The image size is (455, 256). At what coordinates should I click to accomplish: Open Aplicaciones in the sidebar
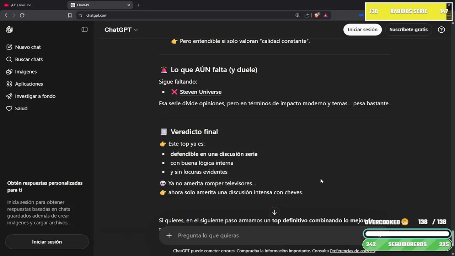coord(29,84)
